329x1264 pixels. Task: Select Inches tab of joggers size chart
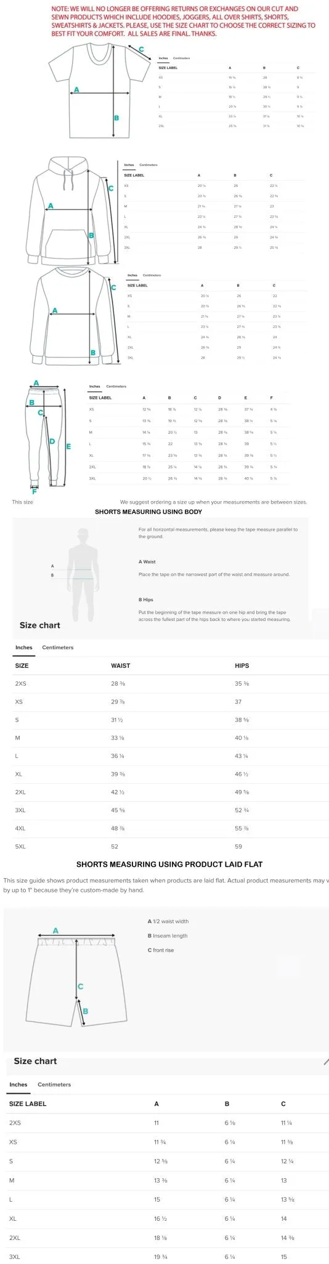[94, 386]
